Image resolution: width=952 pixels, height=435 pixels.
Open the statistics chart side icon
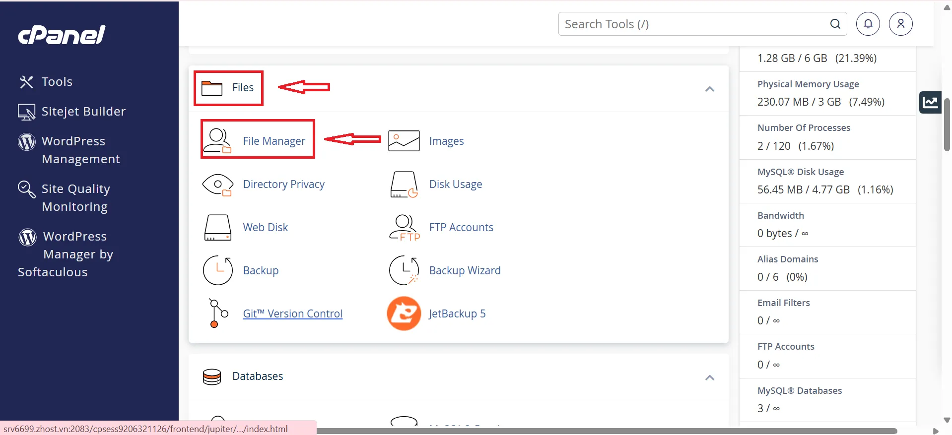[930, 103]
